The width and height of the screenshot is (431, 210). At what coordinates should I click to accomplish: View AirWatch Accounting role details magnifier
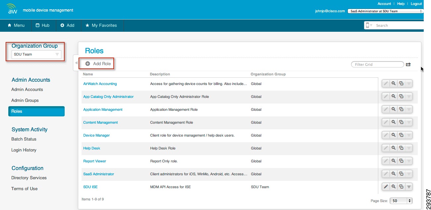(394, 84)
